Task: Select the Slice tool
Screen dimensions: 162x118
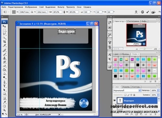Action: (x=4, y=45)
